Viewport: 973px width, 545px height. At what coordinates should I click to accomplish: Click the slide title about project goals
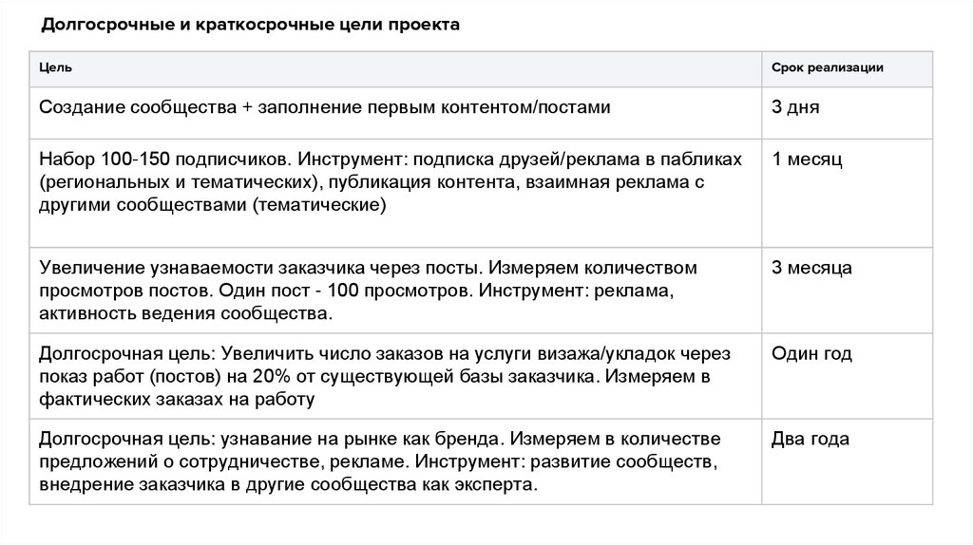click(250, 25)
